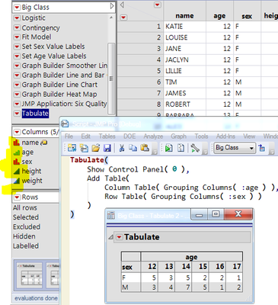278x305 pixels.
Task: Click the Debug Script wrench icon
Action: (195, 148)
